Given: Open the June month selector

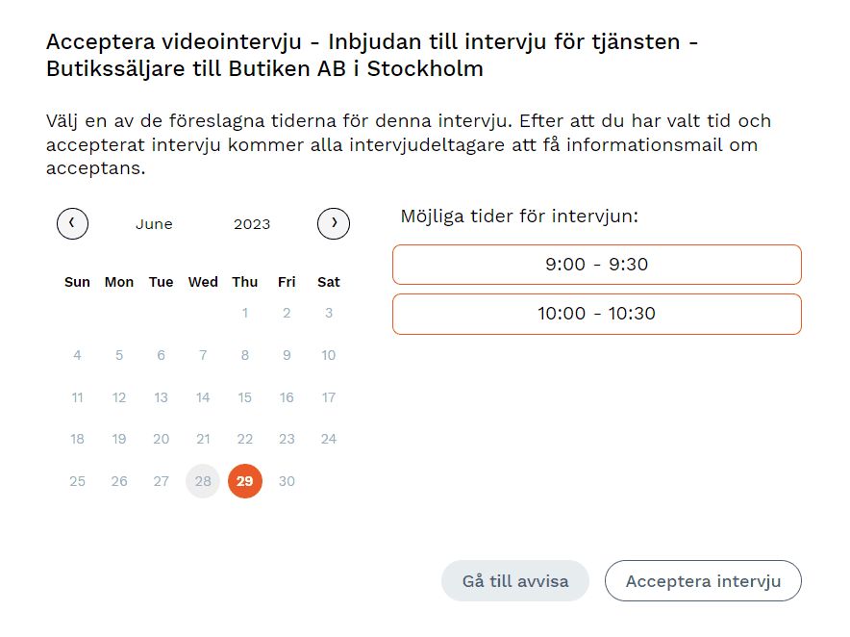Looking at the screenshot, I should (x=154, y=224).
